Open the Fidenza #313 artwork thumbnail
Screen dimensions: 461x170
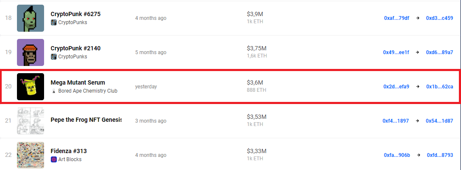pyautogui.click(x=31, y=155)
